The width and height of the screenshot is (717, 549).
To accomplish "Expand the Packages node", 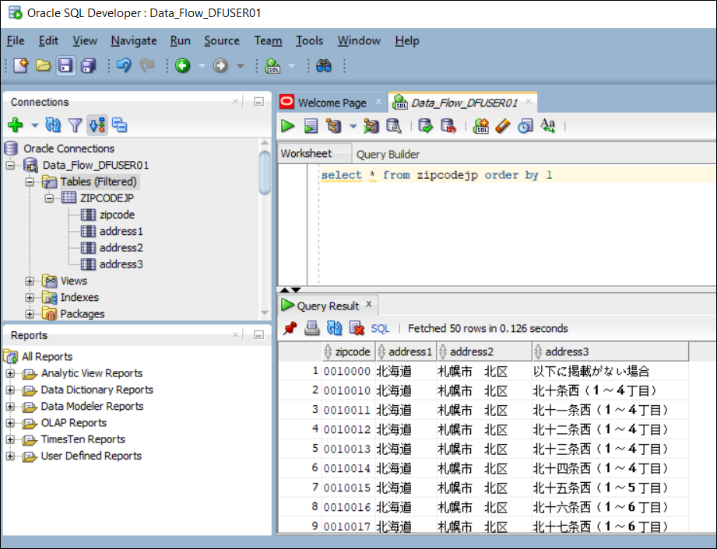I will coord(30,314).
